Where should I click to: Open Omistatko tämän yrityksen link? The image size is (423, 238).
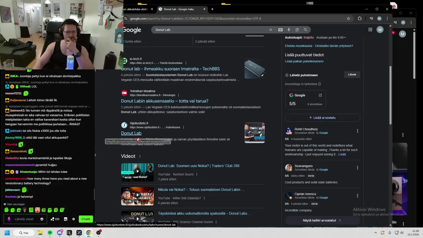pyautogui.click(x=334, y=46)
